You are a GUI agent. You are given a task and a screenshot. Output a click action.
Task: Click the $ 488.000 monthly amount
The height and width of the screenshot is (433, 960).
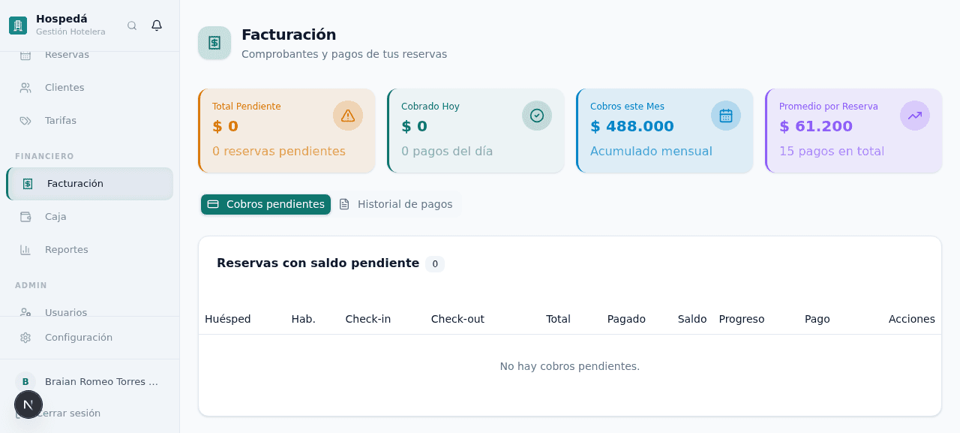632,126
